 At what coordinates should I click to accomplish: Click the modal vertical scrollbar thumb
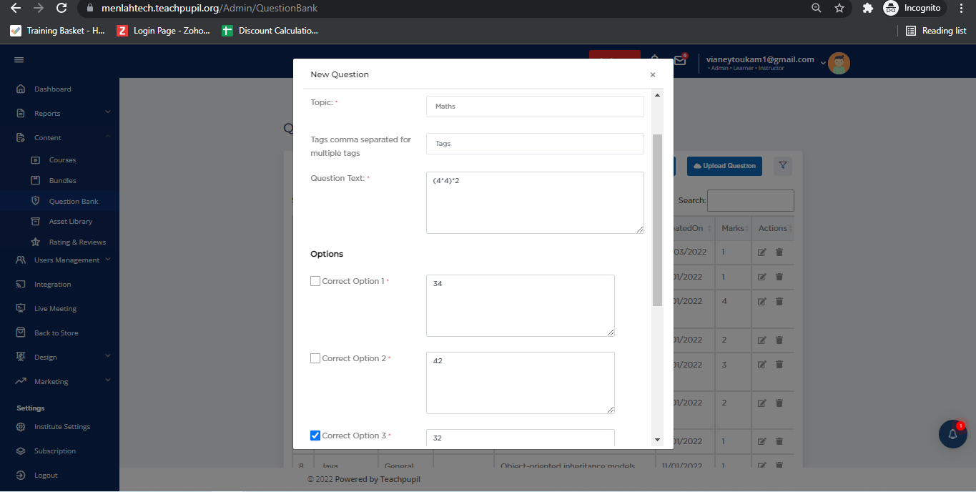coord(657,220)
